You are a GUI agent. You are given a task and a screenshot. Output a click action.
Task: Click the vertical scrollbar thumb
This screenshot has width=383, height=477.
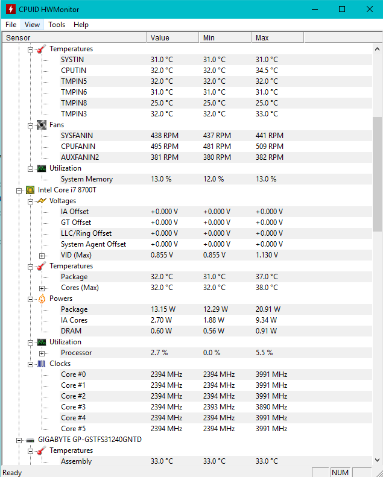pyautogui.click(x=378, y=174)
